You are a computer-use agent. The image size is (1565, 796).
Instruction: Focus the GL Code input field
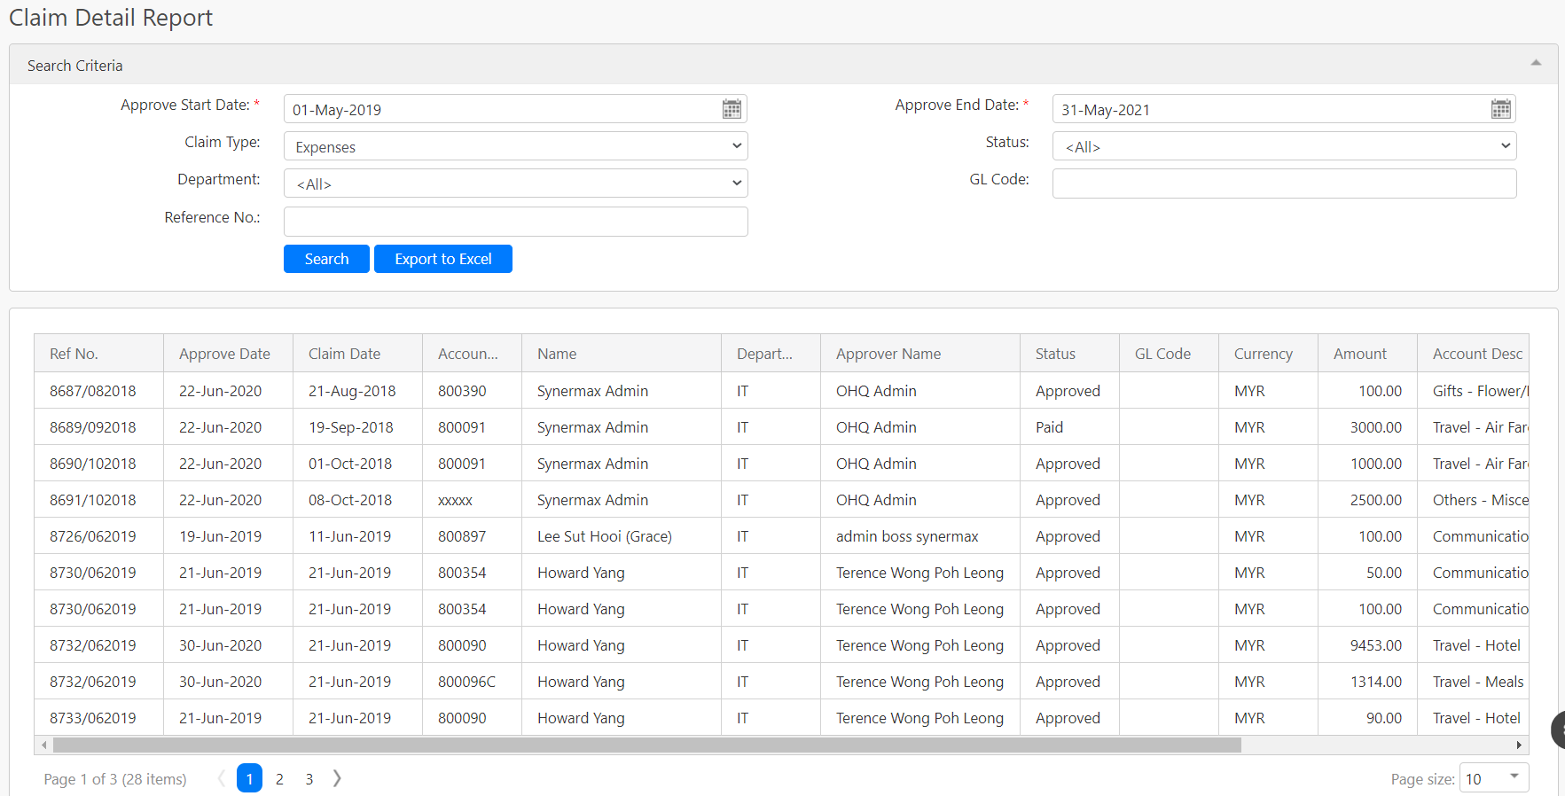1284,183
